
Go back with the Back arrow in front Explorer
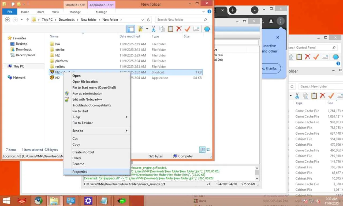8,20
